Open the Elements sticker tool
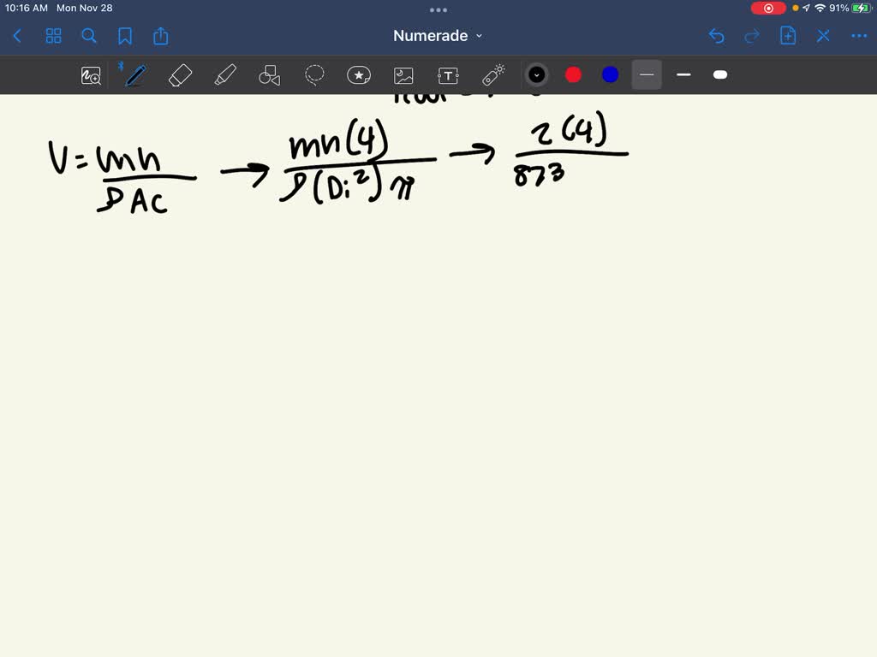 pyautogui.click(x=359, y=75)
